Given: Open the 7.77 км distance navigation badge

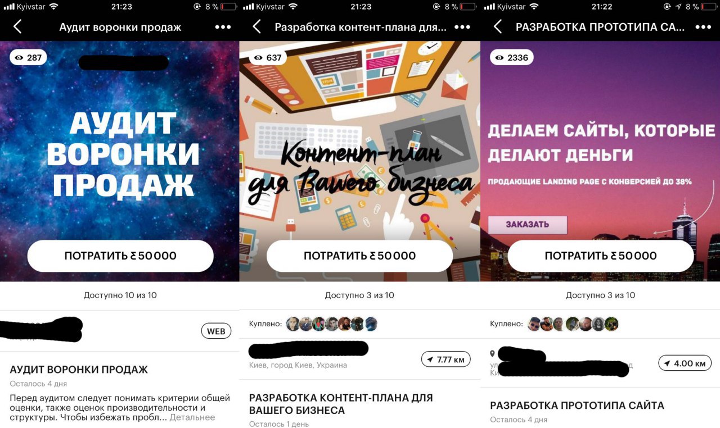Looking at the screenshot, I should [445, 359].
